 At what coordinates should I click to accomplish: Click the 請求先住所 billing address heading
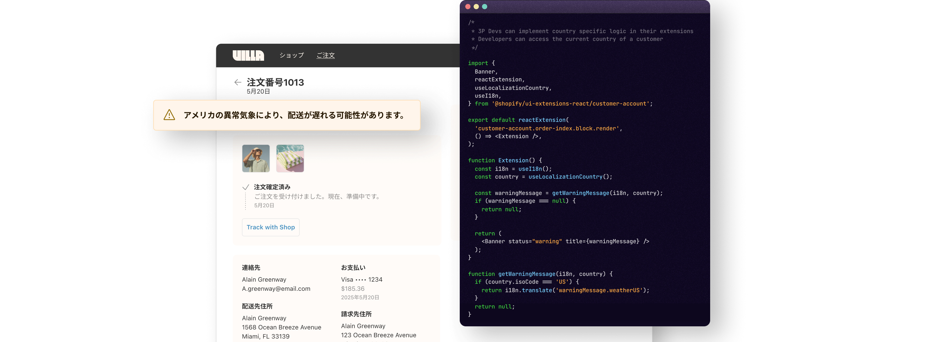356,314
